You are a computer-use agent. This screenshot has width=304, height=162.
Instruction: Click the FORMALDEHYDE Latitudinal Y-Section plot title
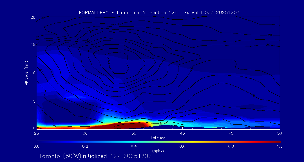(159, 13)
